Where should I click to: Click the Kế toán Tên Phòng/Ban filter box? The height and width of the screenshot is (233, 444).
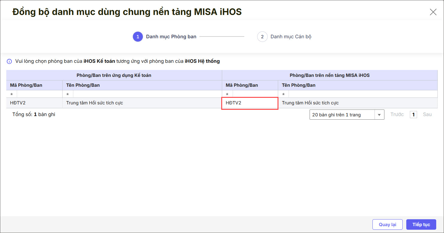[147, 94]
